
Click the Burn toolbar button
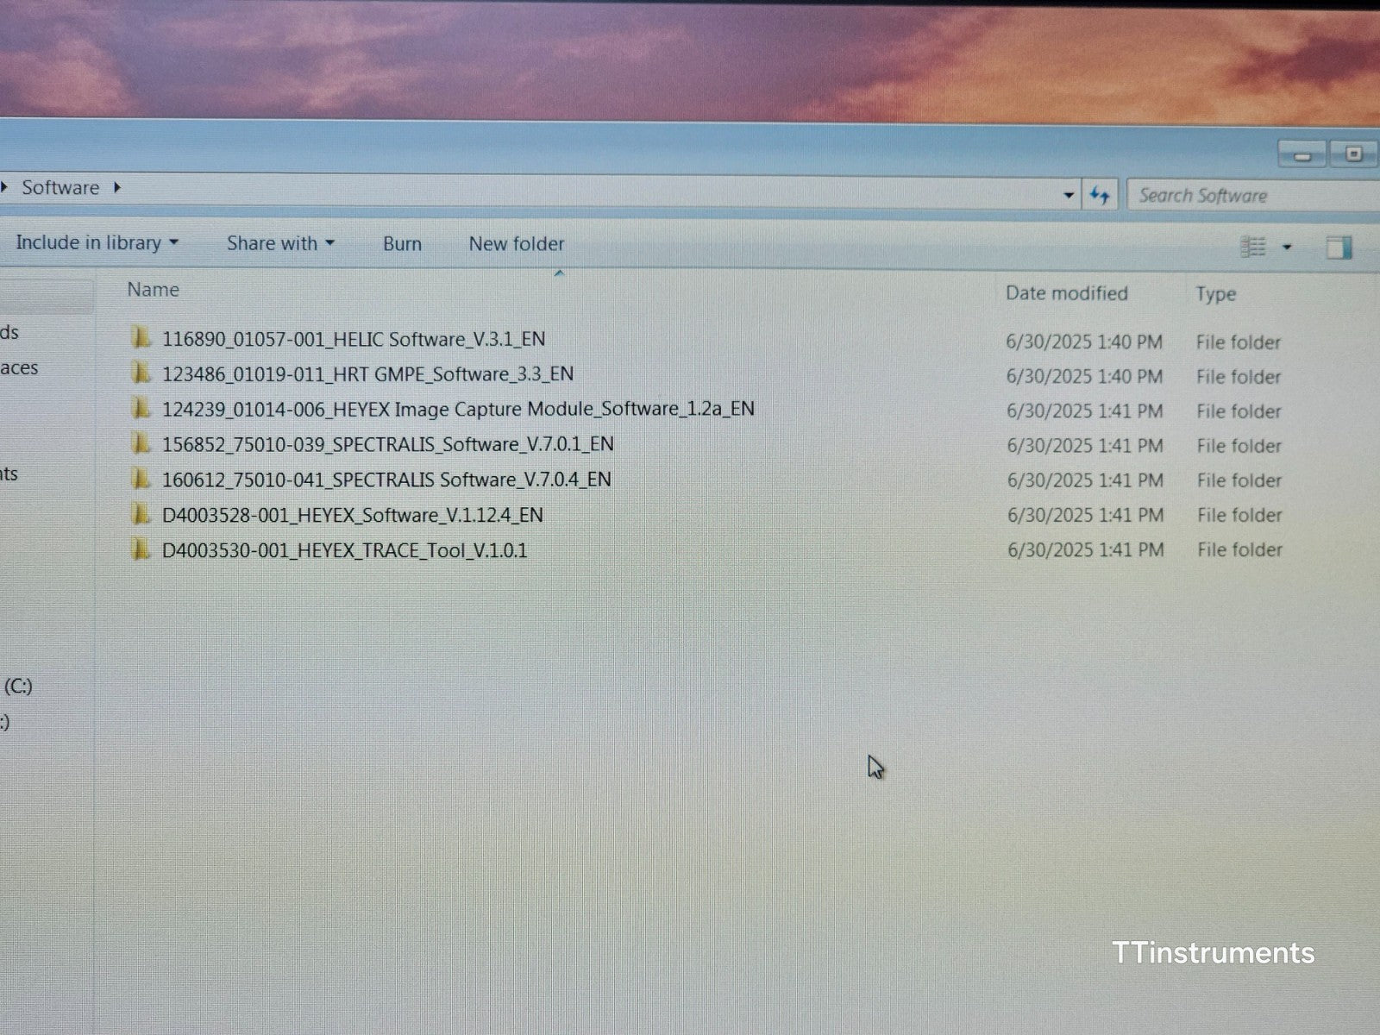coord(402,244)
